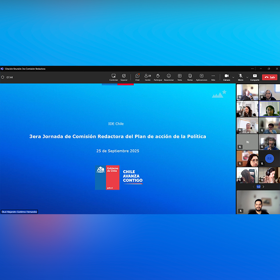This screenshot has height=280, width=280.
Task: Select the RB participant tile
Action: pos(269,158)
